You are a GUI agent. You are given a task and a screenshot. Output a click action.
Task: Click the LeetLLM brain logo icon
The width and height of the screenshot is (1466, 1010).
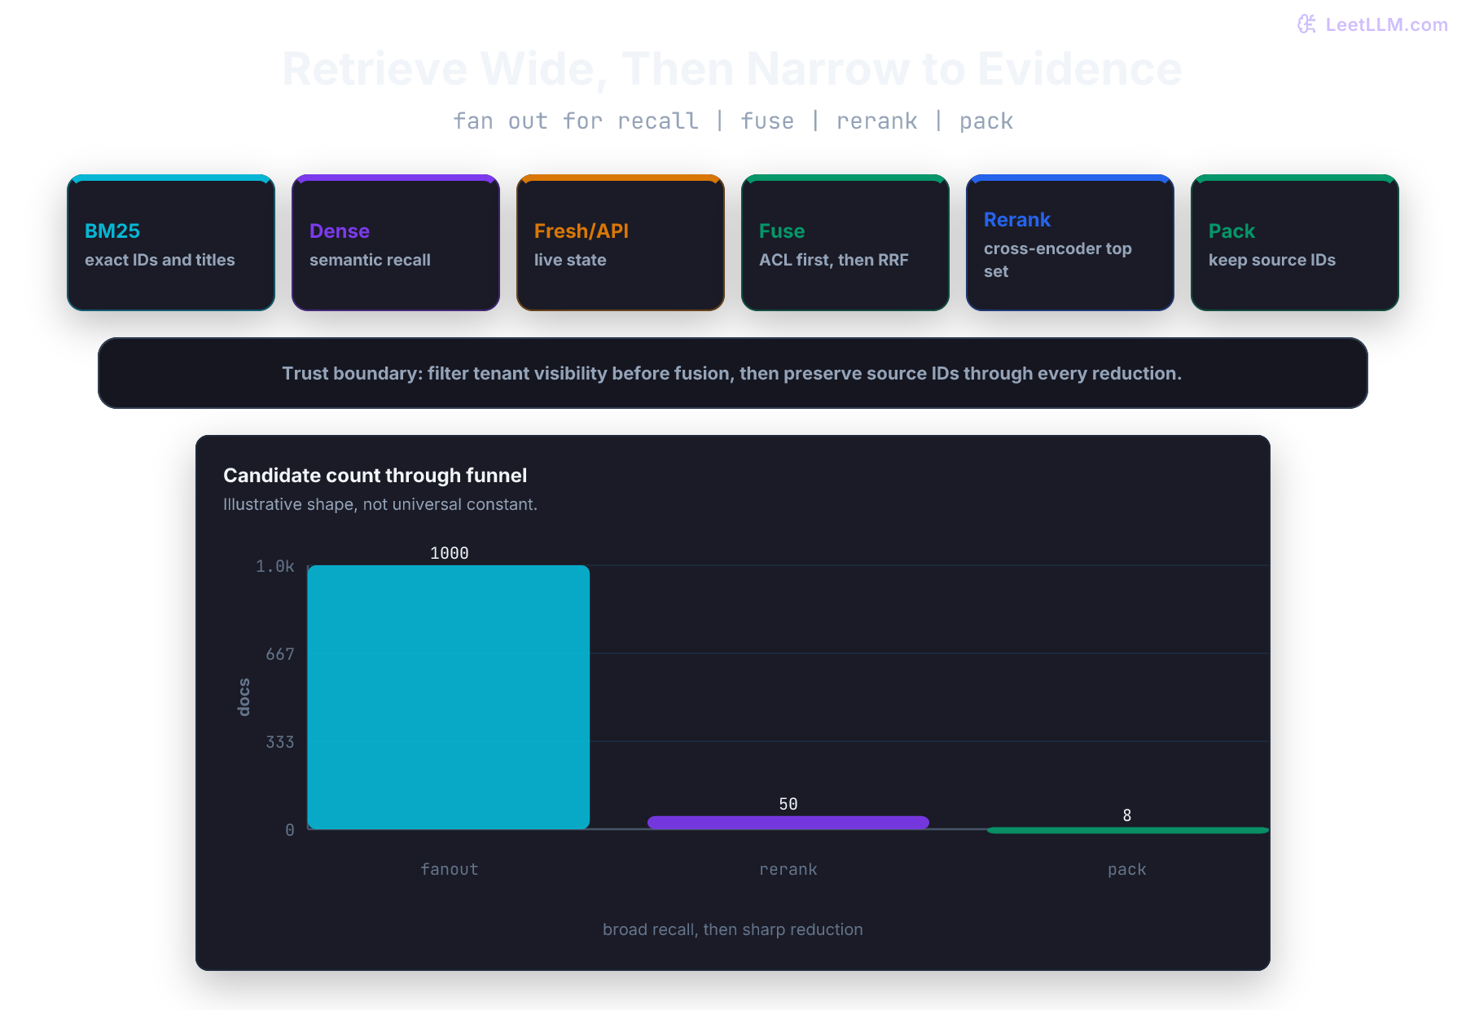pyautogui.click(x=1307, y=24)
